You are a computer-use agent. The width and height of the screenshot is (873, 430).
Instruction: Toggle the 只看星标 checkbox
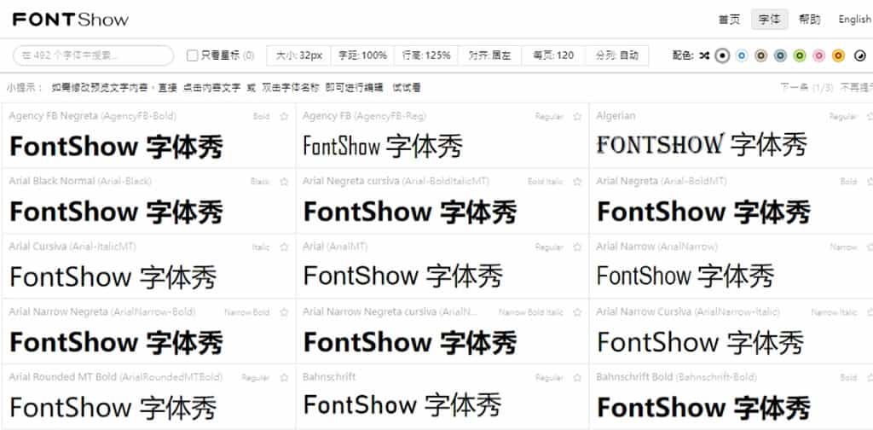coord(192,55)
